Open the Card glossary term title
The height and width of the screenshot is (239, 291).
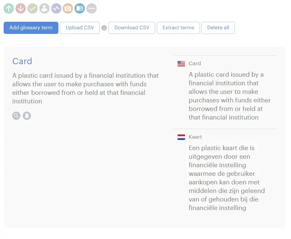tap(22, 61)
